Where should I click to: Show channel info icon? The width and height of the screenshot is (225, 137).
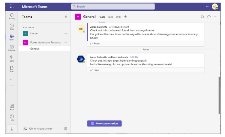tap(209, 17)
